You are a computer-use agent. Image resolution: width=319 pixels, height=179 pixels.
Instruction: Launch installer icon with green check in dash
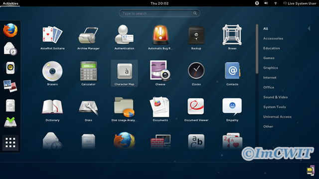[10, 122]
